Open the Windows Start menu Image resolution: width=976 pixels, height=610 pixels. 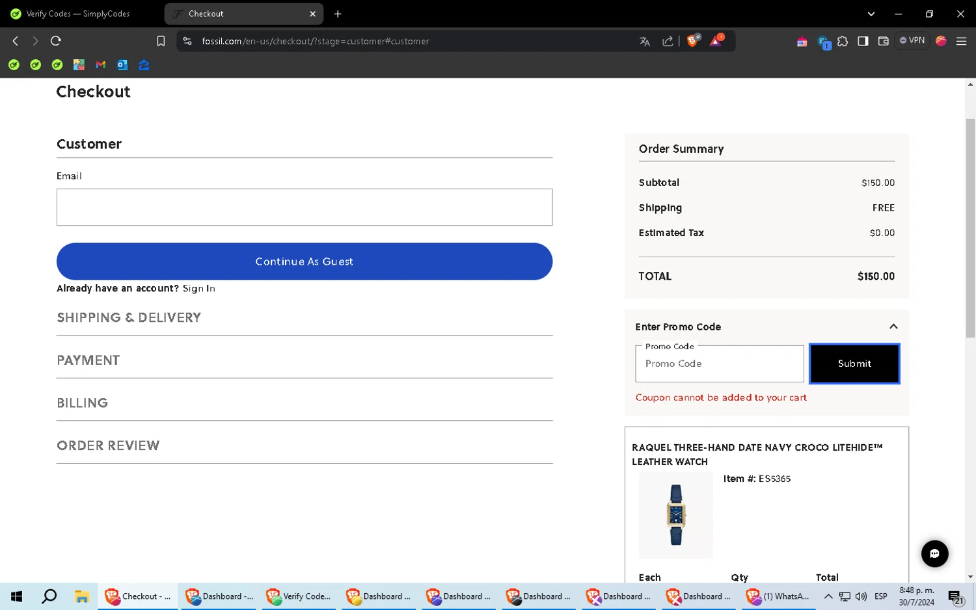(x=17, y=596)
